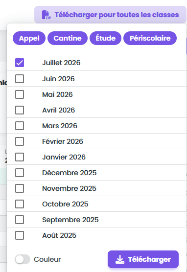Check the Septembre 2025 checkbox
The width and height of the screenshot is (187, 272).
[20, 220]
